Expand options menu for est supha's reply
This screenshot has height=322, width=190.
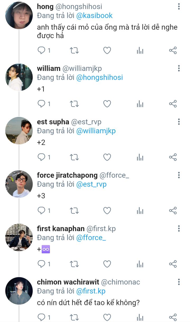coord(179,122)
